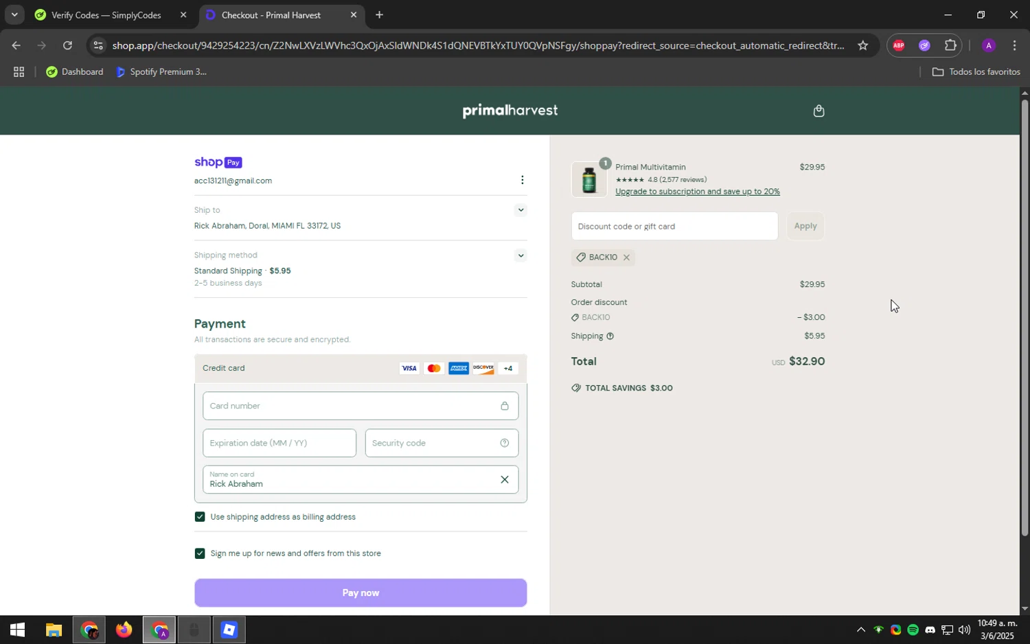1030x644 pixels.
Task: Open the tab search dropdown arrow
Action: tap(14, 14)
